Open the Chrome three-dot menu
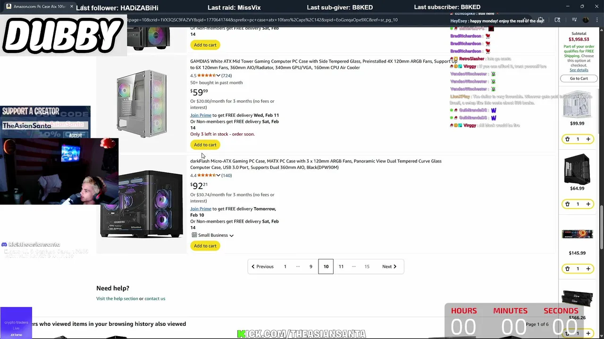Viewport: 604px width, 339px height. (x=598, y=20)
